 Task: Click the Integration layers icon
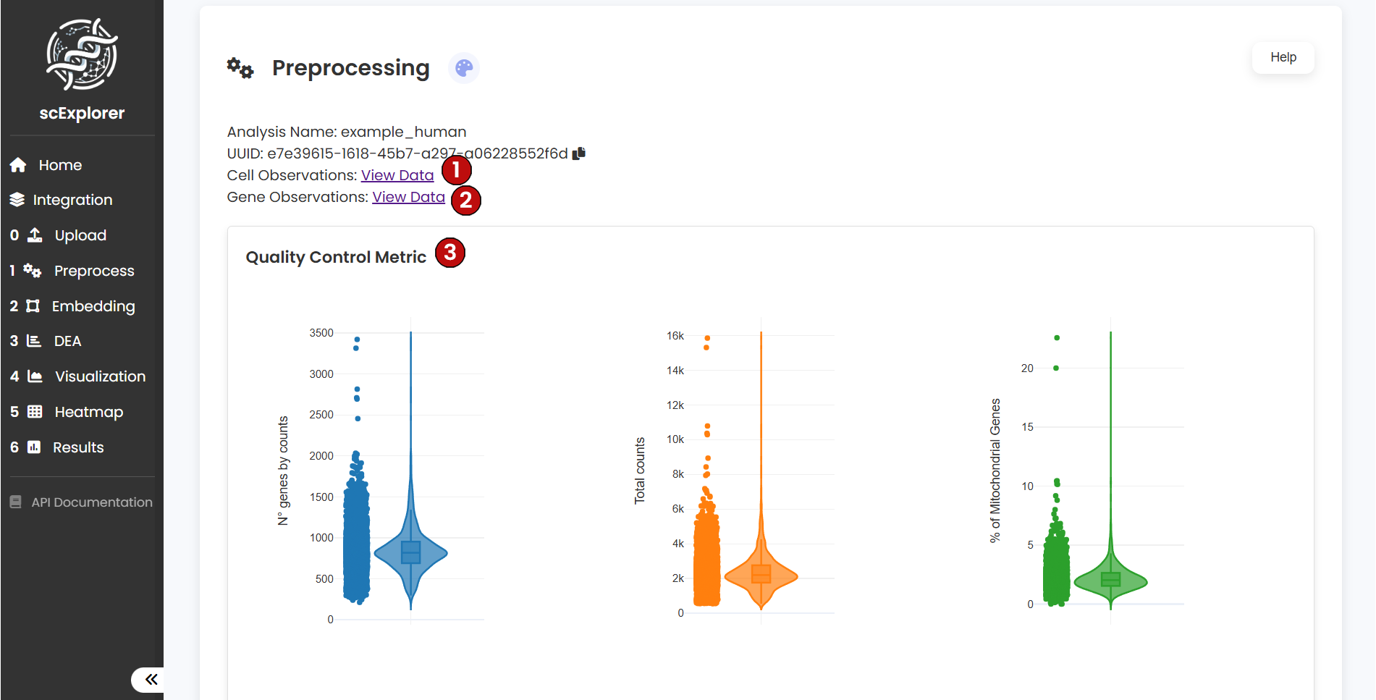click(17, 200)
